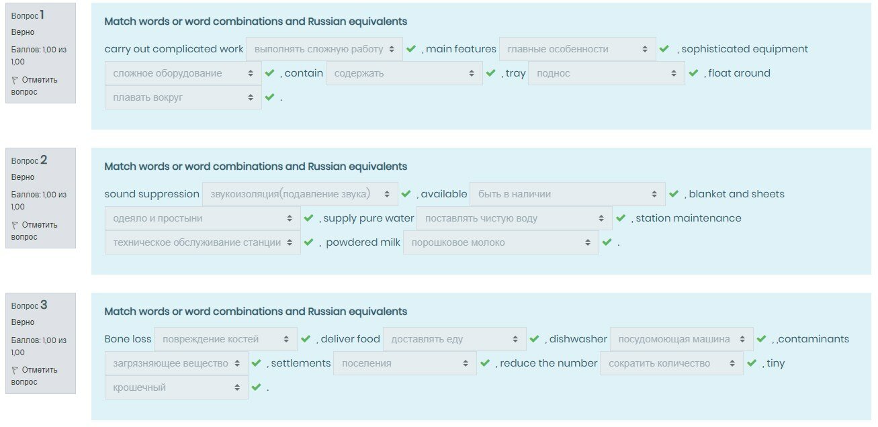Click the flag icon in Question 1

click(15, 80)
